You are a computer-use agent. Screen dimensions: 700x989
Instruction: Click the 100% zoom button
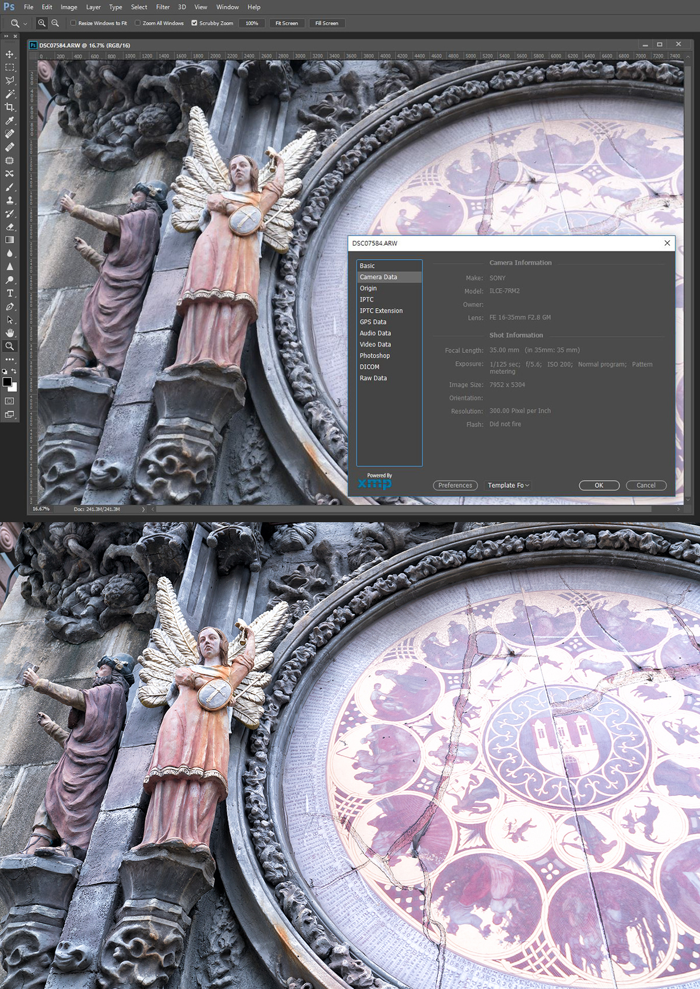(252, 23)
